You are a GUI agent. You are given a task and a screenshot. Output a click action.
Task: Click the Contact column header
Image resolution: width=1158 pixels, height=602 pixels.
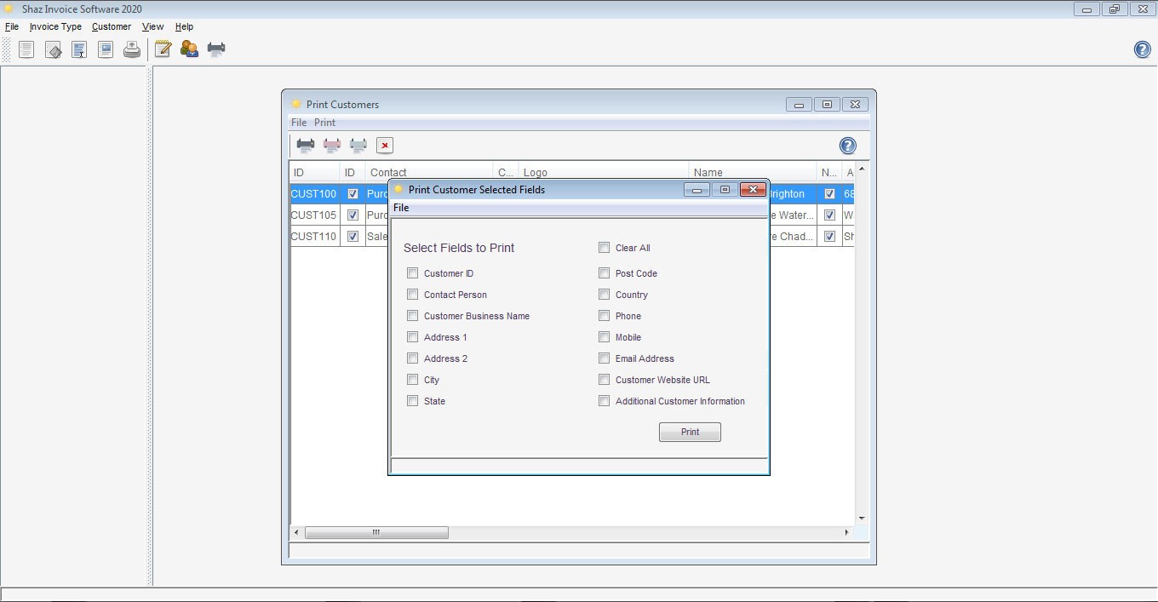[428, 172]
